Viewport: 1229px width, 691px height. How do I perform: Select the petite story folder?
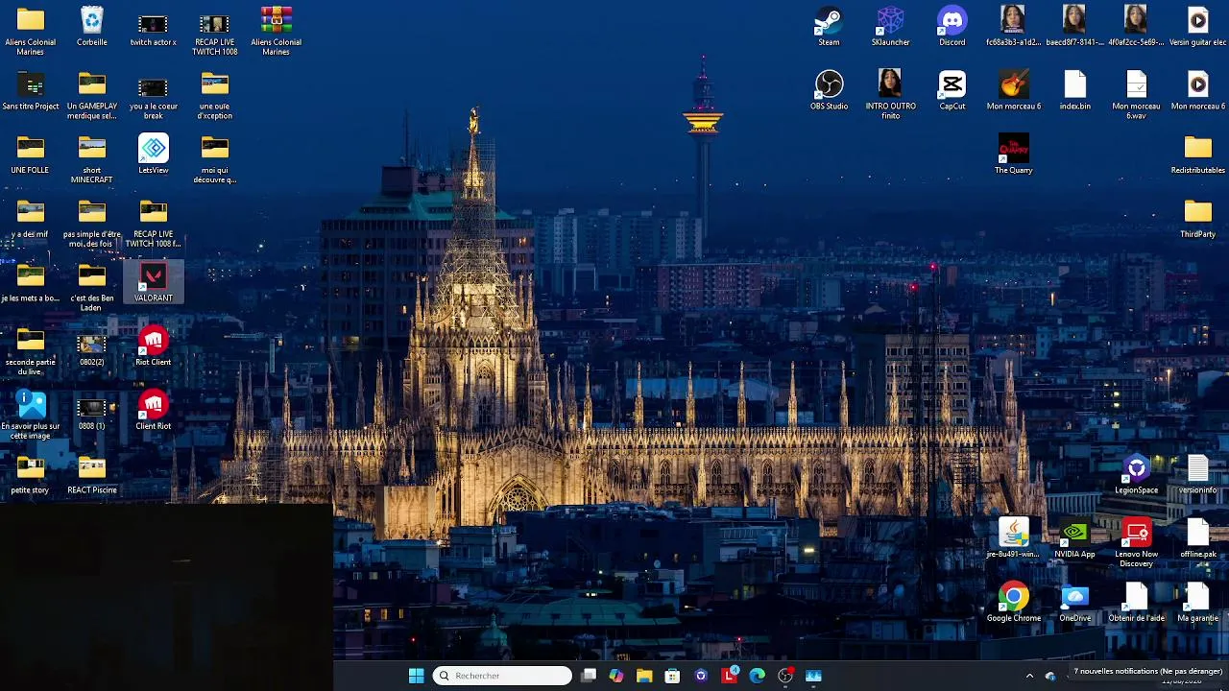point(31,469)
